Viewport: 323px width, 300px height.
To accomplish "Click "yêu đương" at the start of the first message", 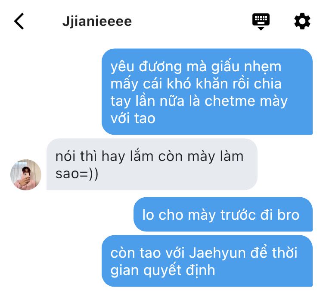I will (x=146, y=67).
